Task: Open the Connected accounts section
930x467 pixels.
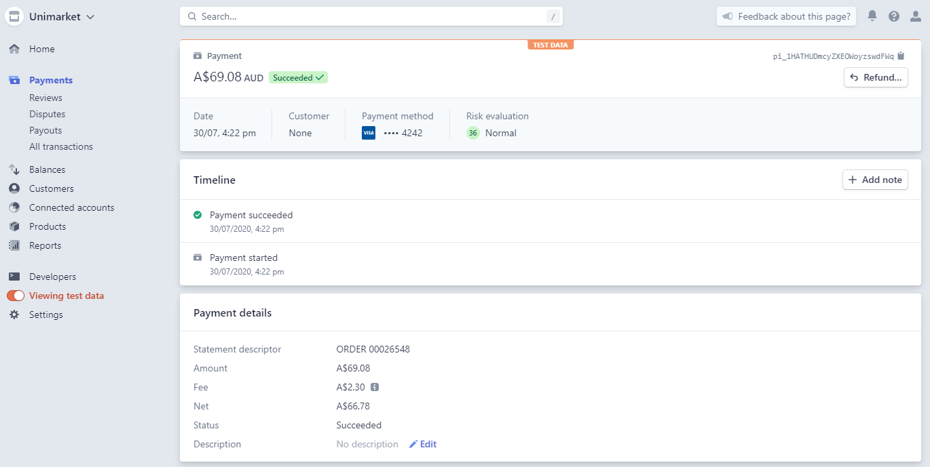Action: (71, 207)
